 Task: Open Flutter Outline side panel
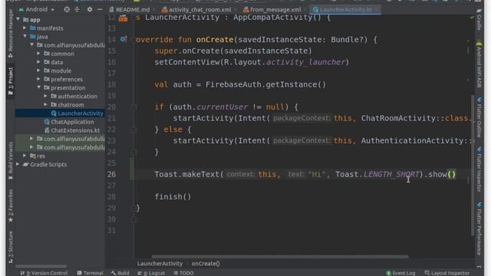479,117
